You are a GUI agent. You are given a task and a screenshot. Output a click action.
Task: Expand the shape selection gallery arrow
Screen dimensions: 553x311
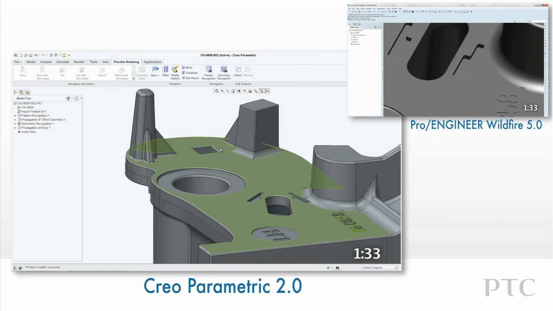click(133, 78)
